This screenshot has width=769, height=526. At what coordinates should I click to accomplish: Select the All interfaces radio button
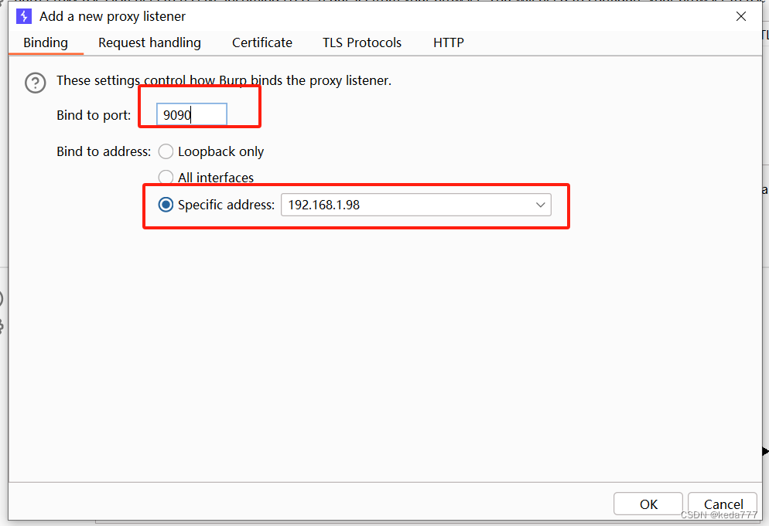(x=166, y=178)
